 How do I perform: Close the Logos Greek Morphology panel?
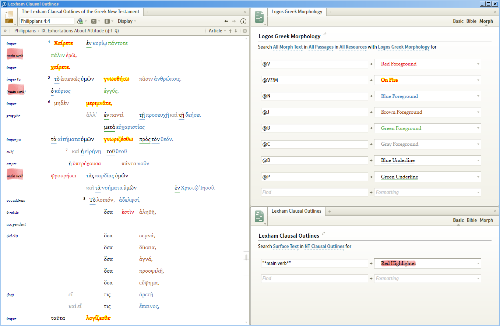(x=495, y=12)
